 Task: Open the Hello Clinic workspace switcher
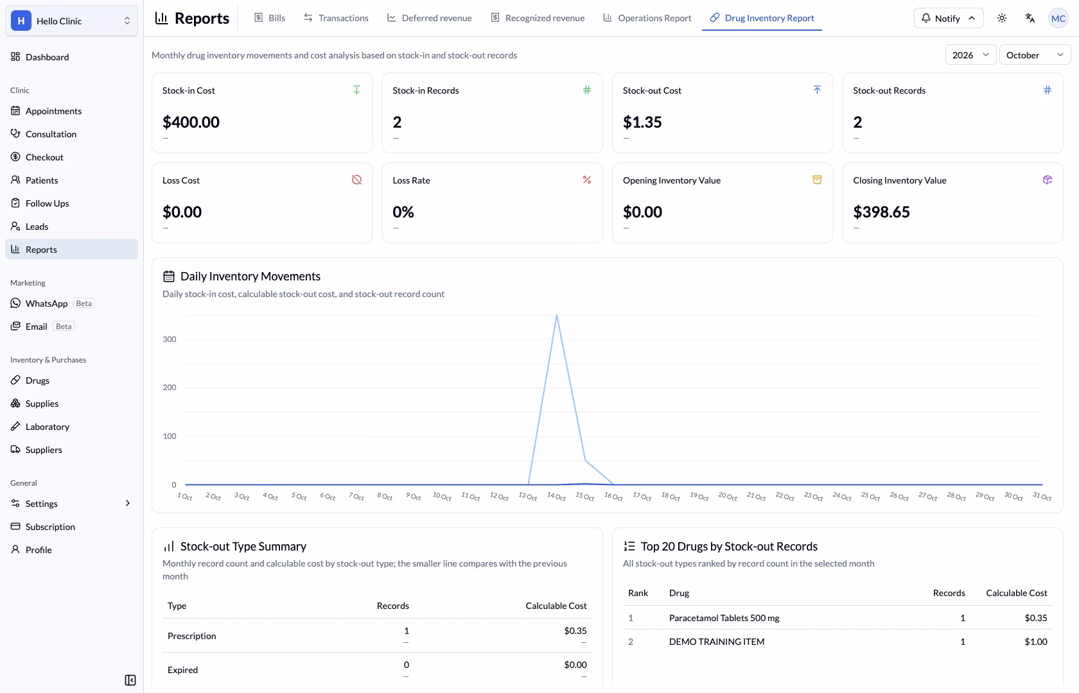71,21
